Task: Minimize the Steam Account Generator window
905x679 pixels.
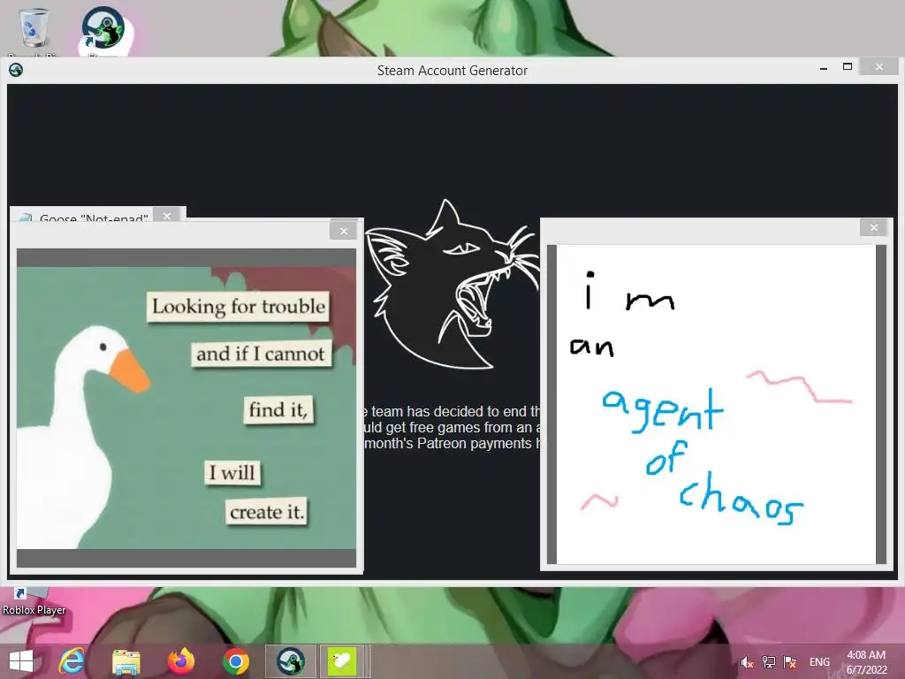Action: pos(824,68)
